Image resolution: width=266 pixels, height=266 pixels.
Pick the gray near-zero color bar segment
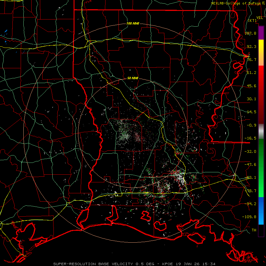261,132
